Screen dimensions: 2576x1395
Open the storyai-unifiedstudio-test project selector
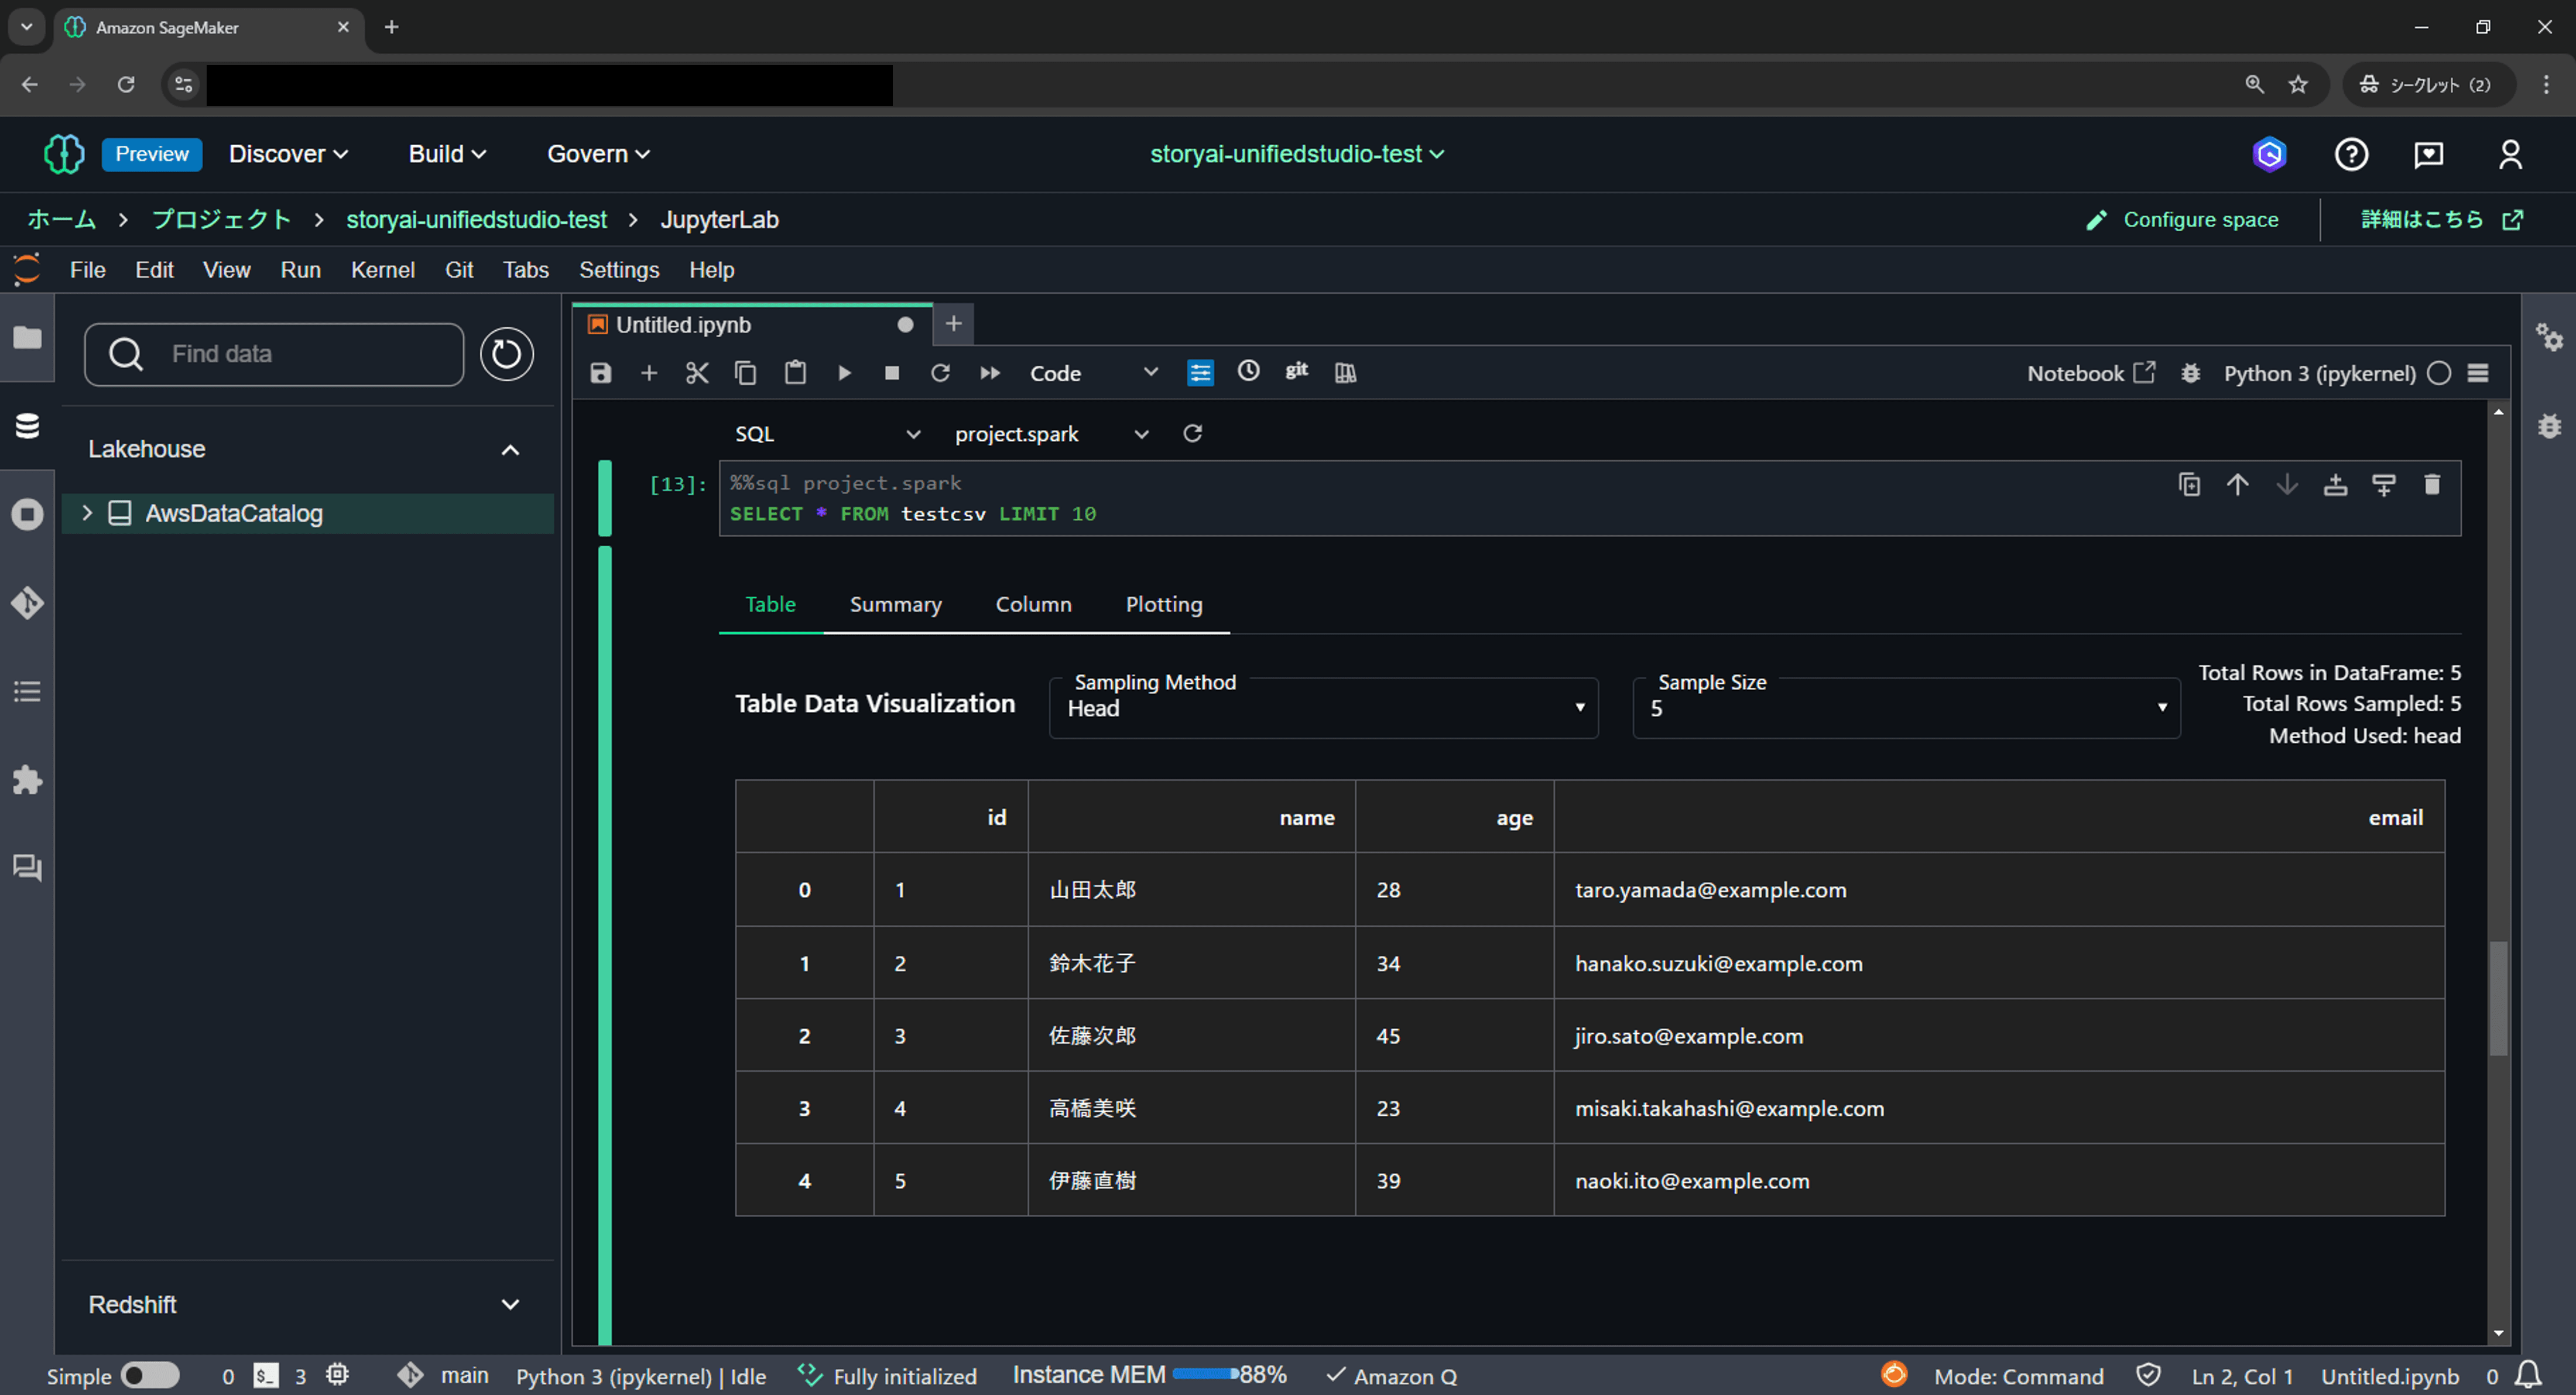1297,154
